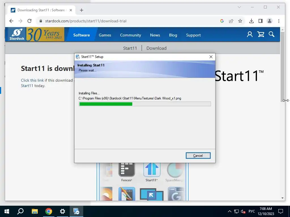The height and width of the screenshot is (217, 290).
Task: Open the Software menu
Action: click(81, 35)
